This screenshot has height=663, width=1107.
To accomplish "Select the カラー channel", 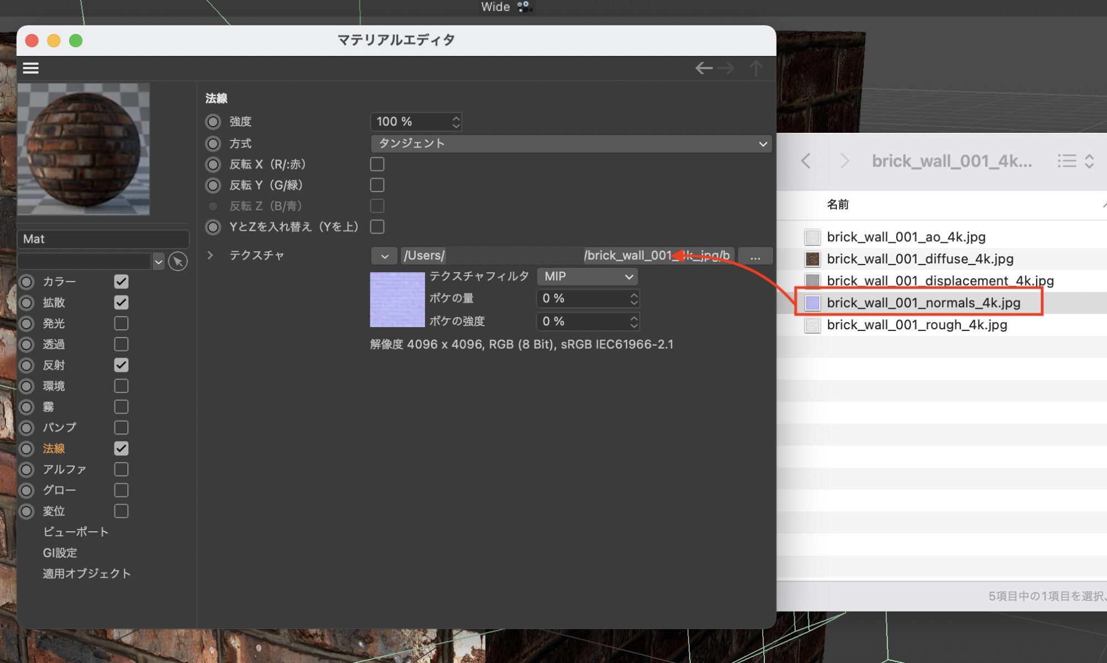I will (59, 282).
